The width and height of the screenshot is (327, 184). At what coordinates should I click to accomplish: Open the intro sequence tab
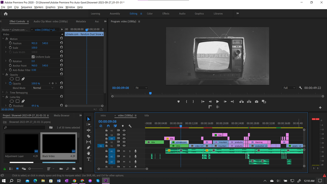(103, 116)
